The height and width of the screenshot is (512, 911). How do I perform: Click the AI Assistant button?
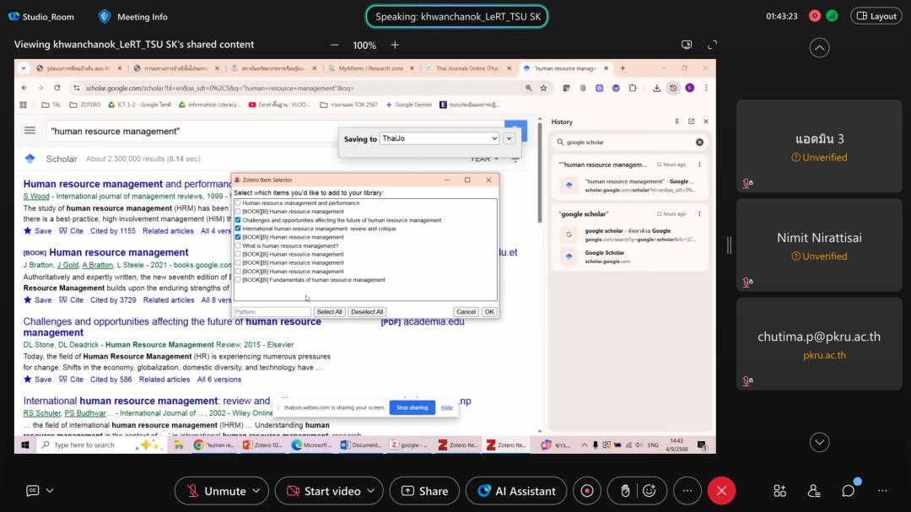click(x=516, y=491)
